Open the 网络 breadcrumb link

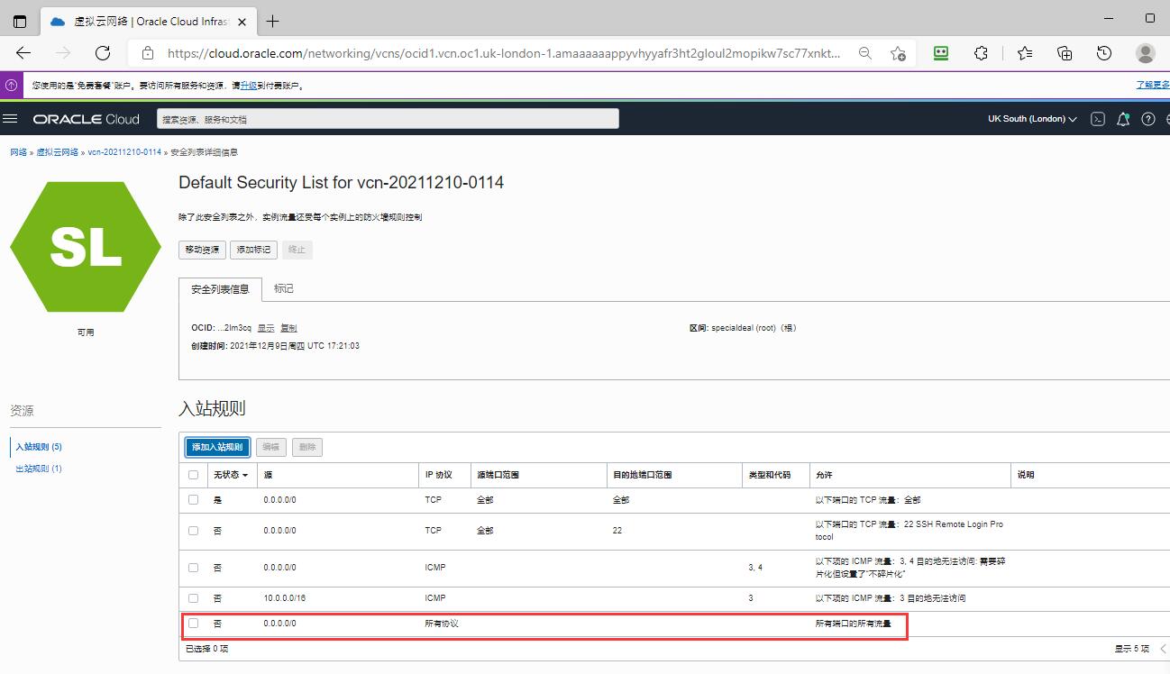click(x=19, y=152)
